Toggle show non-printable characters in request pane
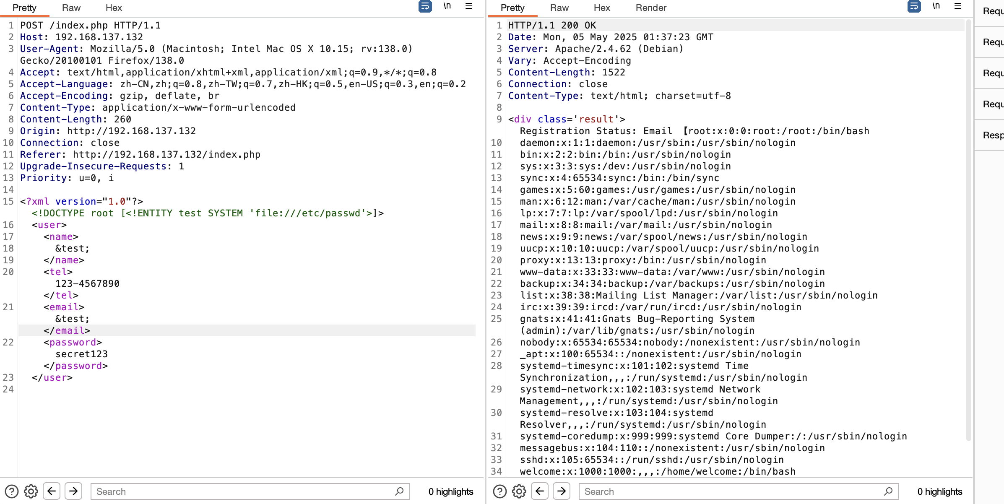Image resolution: width=1004 pixels, height=504 pixels. [447, 6]
